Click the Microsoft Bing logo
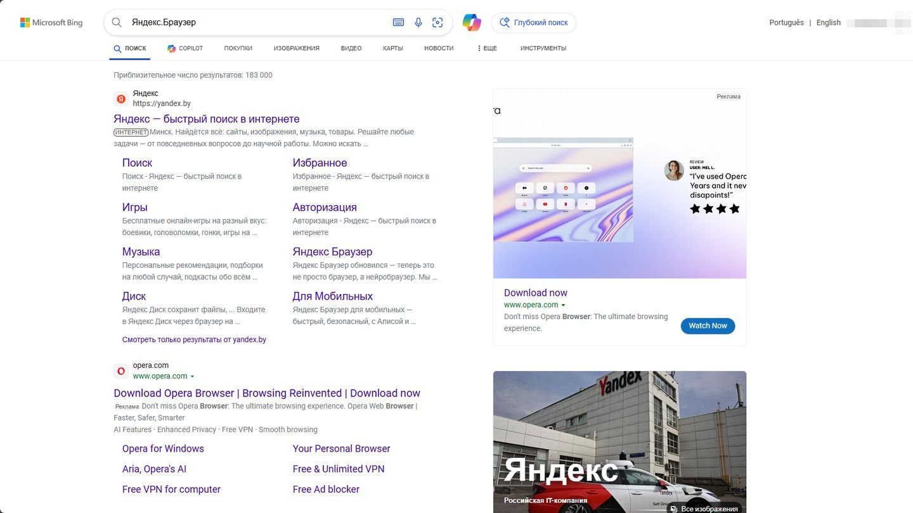 (51, 22)
